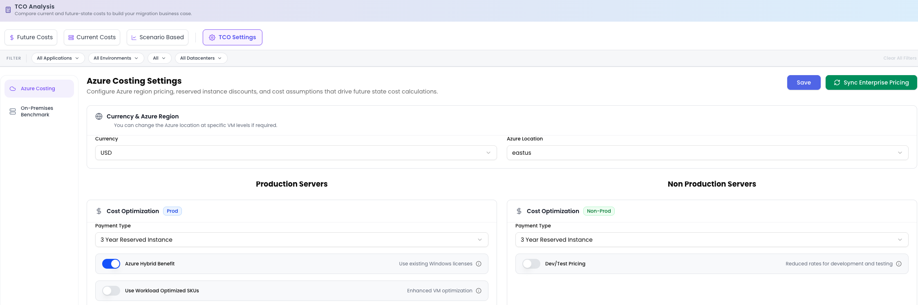Screen dimensions: 918x305
Task: Click the Non-Prod badge next to Cost Optimization
Action: click(599, 211)
